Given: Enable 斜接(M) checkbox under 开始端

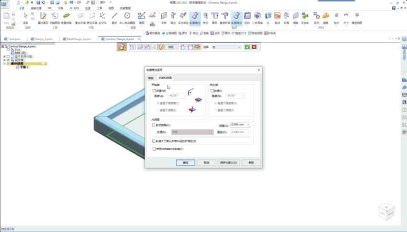Looking at the screenshot, I should 154,91.
